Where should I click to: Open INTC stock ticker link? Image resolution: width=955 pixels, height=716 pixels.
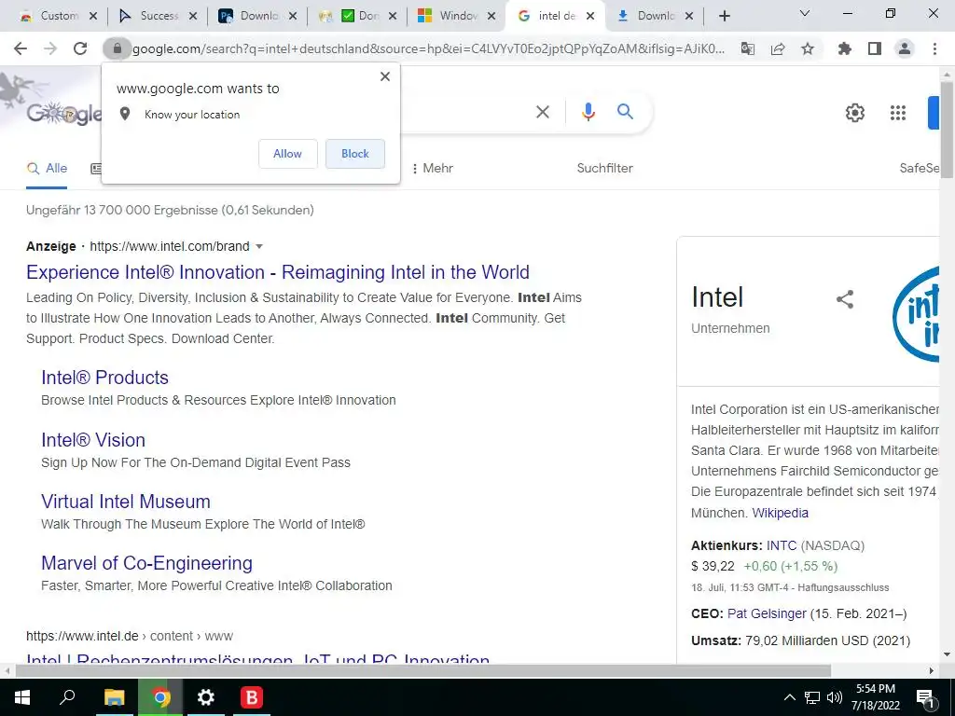782,545
